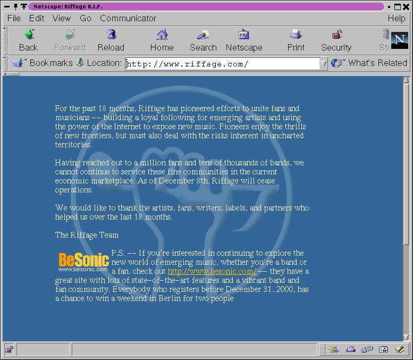The height and width of the screenshot is (360, 413).
Task: Open the File menu
Action: click(14, 18)
